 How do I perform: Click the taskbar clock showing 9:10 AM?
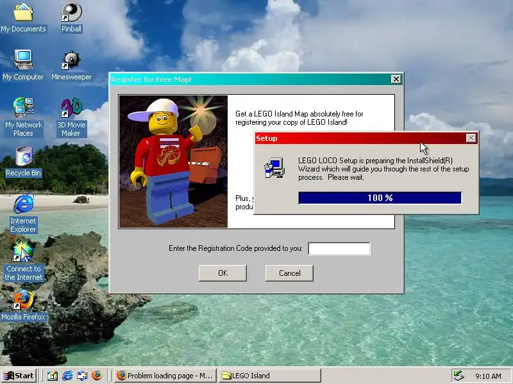tap(488, 376)
